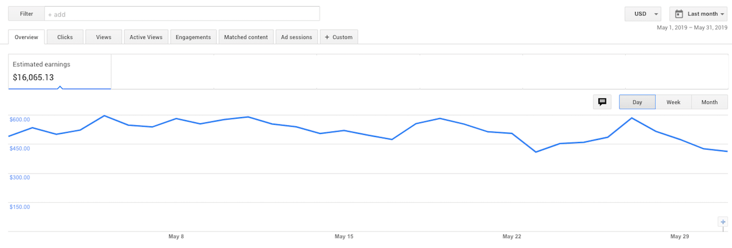Switch chart granularity to Week

point(673,102)
